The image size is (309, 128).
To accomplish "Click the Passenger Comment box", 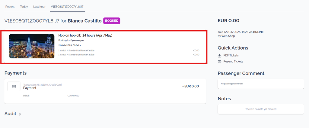I will pyautogui.click(x=261, y=84).
